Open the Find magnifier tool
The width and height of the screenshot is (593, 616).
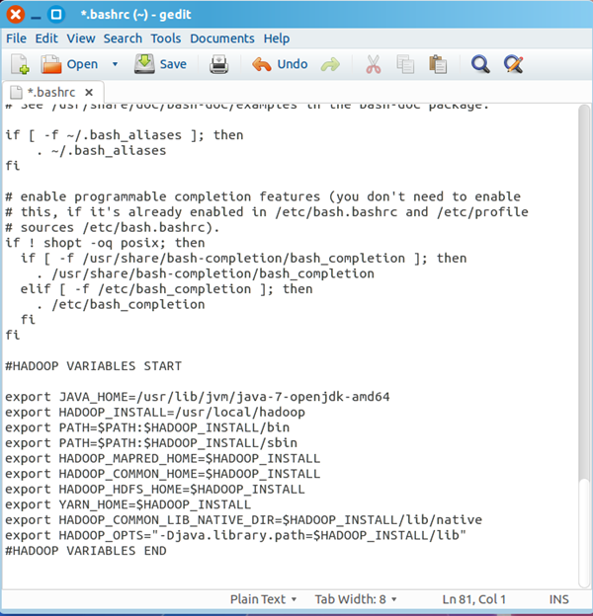click(x=480, y=64)
